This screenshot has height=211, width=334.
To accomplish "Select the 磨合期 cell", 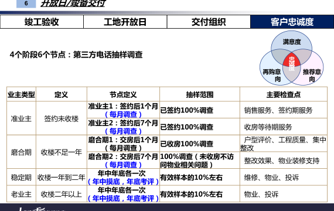I will click(21, 152).
